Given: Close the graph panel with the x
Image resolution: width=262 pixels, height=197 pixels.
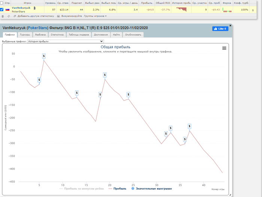Looking at the screenshot, I should coord(230,25).
